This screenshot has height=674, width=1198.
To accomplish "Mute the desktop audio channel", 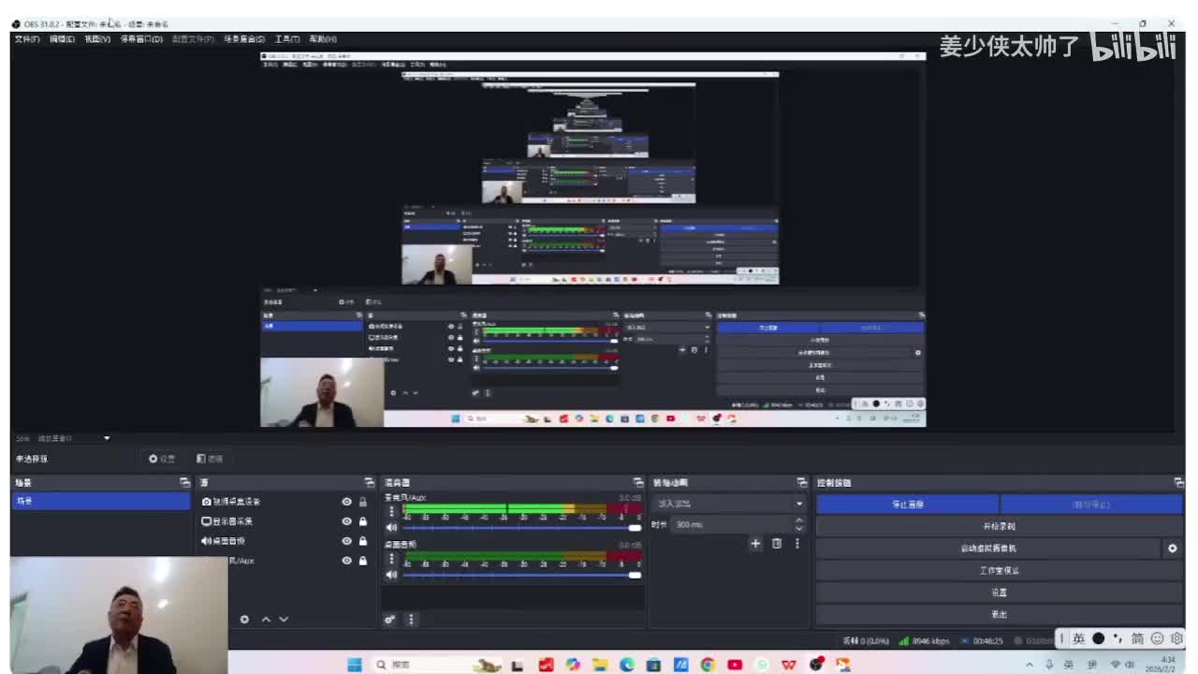I will point(391,575).
